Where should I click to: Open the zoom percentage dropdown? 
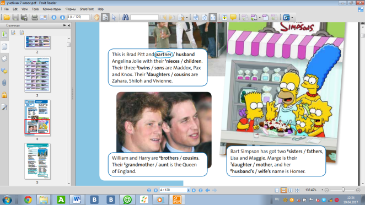[x=323, y=190]
